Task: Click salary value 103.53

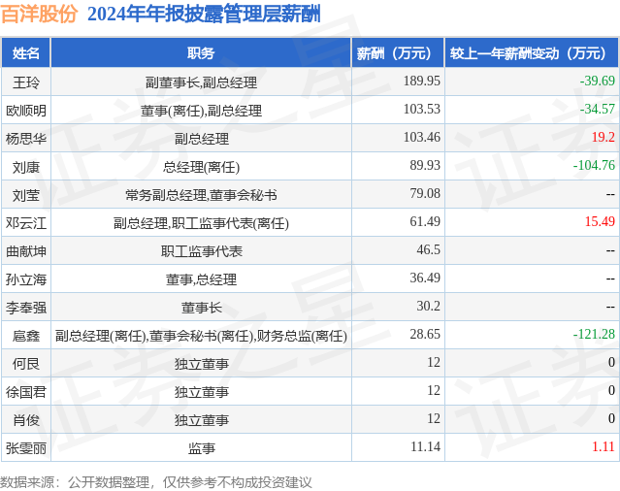Action: point(421,109)
